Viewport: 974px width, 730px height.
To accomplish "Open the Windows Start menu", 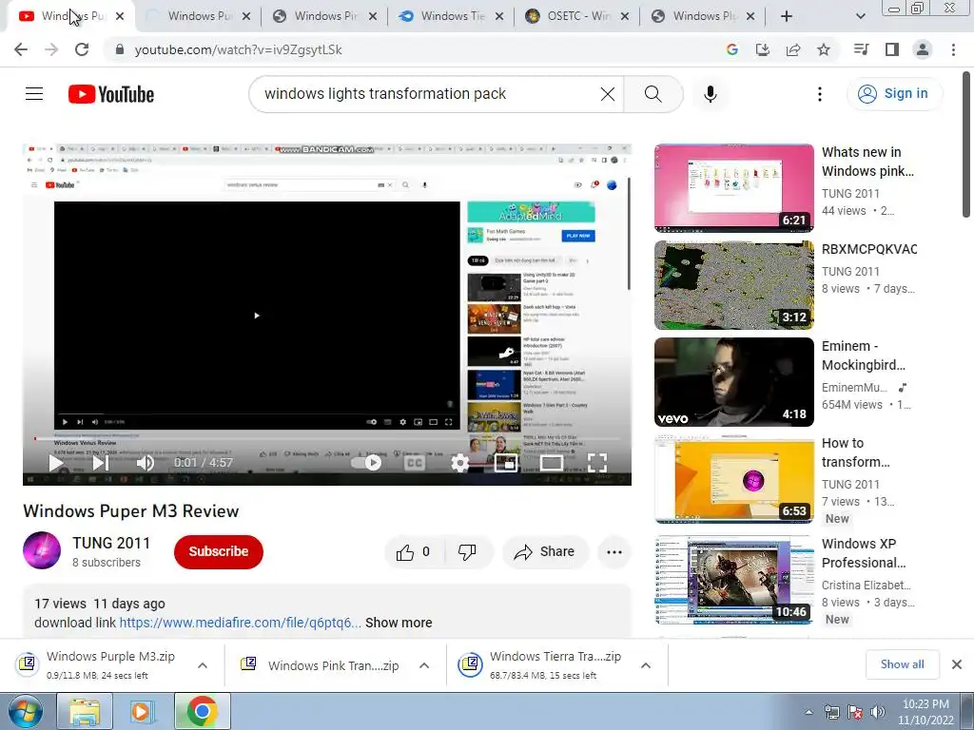I will pos(26,711).
